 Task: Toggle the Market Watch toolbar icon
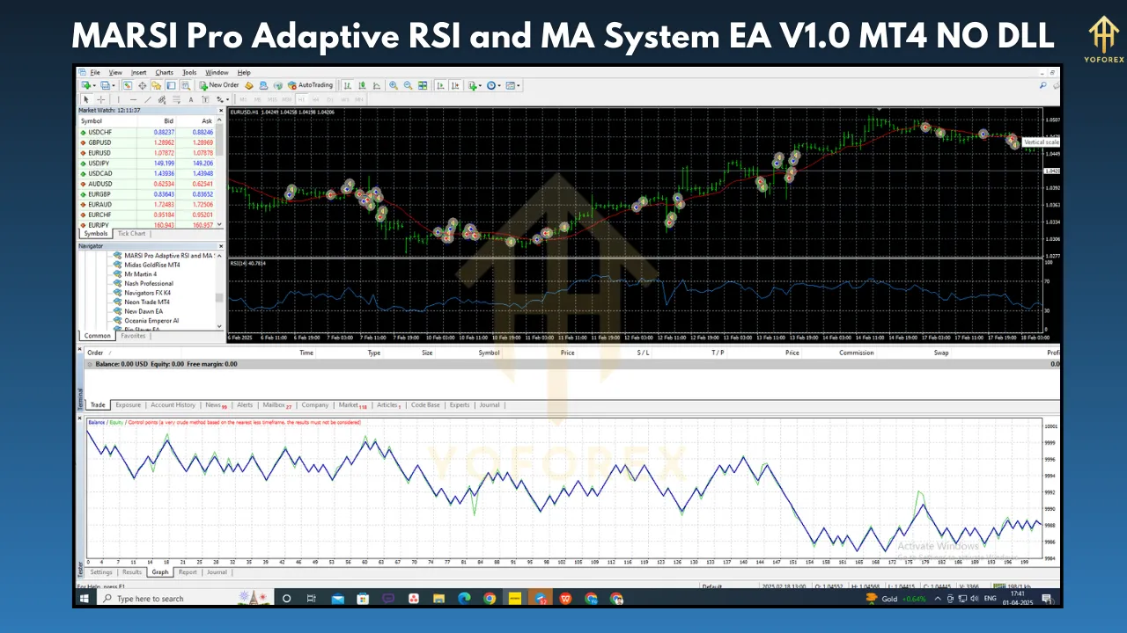tap(128, 85)
